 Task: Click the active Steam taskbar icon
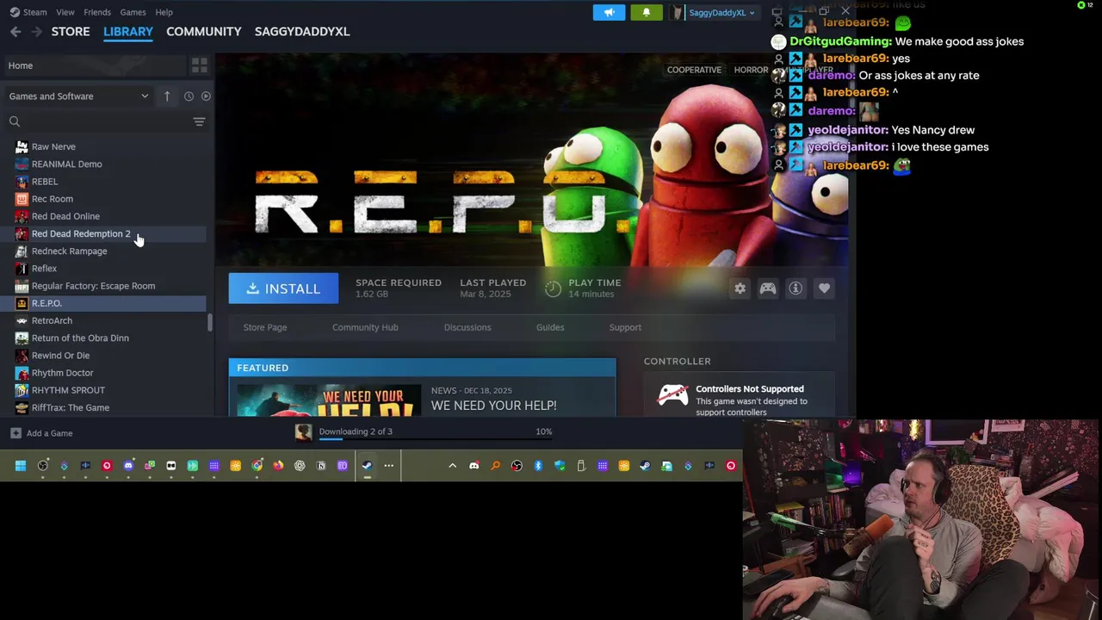click(x=367, y=466)
